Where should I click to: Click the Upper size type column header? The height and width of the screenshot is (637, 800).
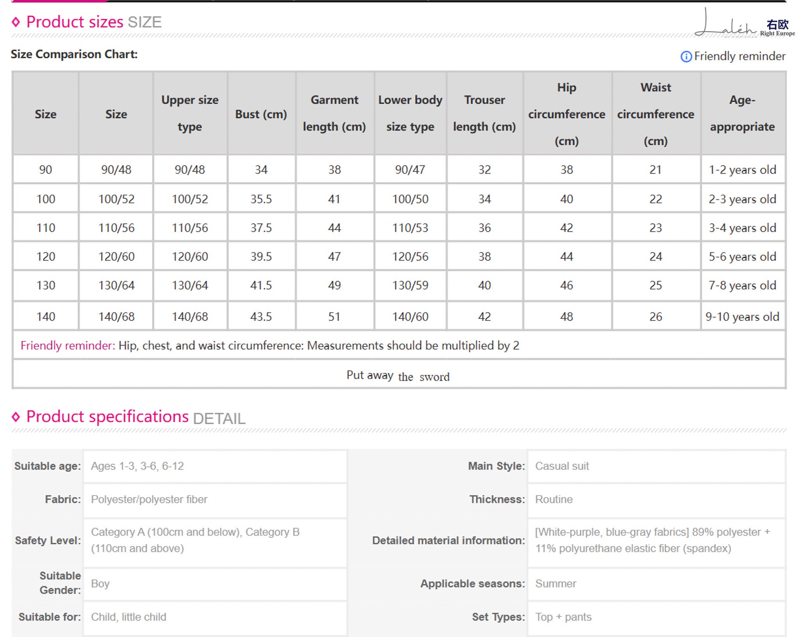190,113
